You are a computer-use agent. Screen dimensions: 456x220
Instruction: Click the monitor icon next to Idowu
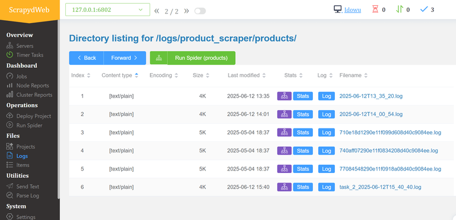[337, 10]
